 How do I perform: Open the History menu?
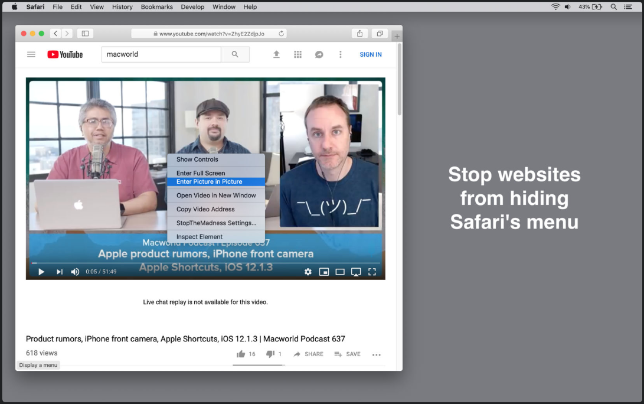click(122, 6)
